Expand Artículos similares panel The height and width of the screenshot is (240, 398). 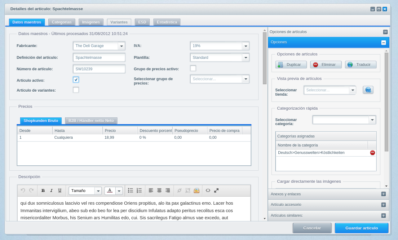point(383,216)
